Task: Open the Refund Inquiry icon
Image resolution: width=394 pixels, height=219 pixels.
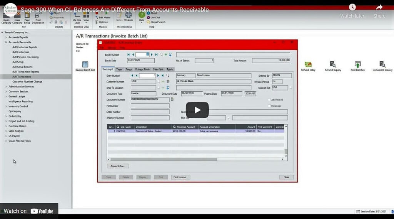Action: pos(333,66)
